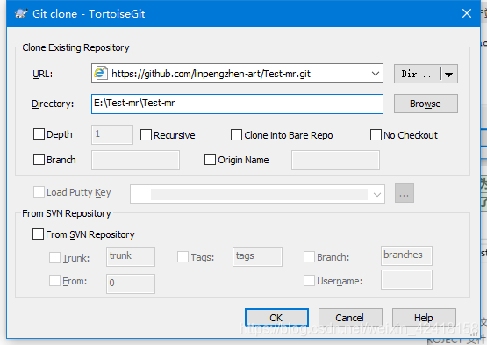
Task: Click the TortoiseGit turtle title icon
Action: [x=21, y=14]
